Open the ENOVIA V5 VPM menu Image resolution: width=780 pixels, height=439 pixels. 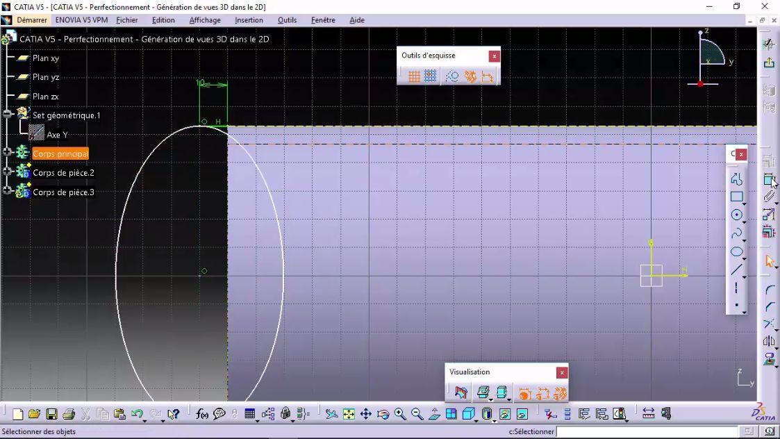click(81, 20)
